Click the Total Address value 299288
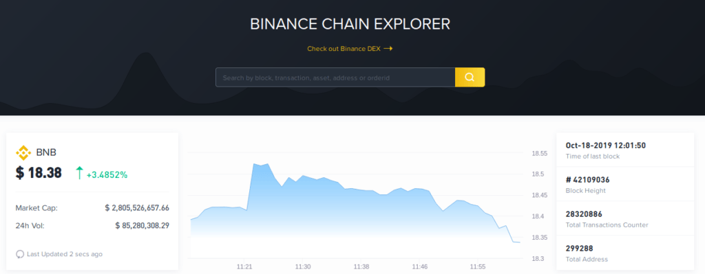The width and height of the screenshot is (705, 274). tap(579, 249)
